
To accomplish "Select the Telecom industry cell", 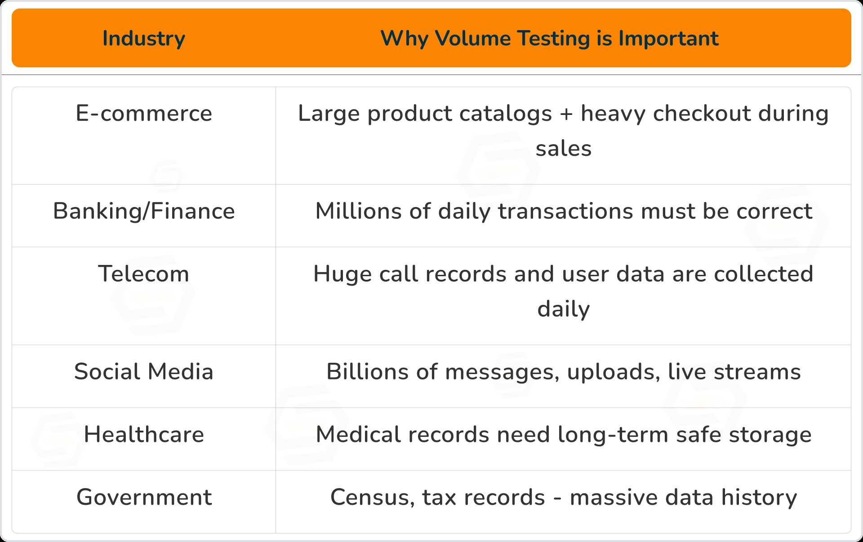I will pos(143,274).
